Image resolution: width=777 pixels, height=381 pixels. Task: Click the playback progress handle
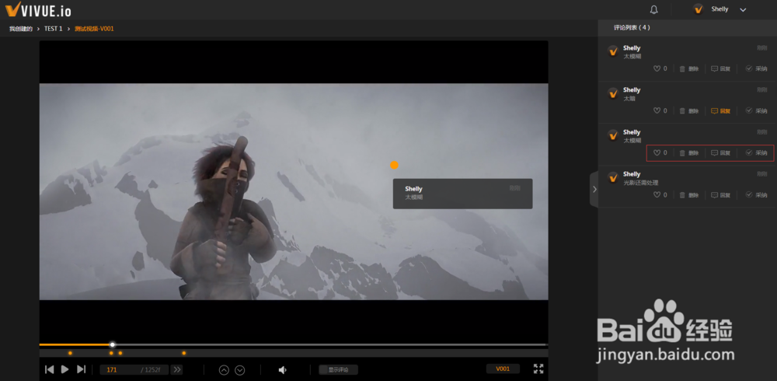point(113,344)
